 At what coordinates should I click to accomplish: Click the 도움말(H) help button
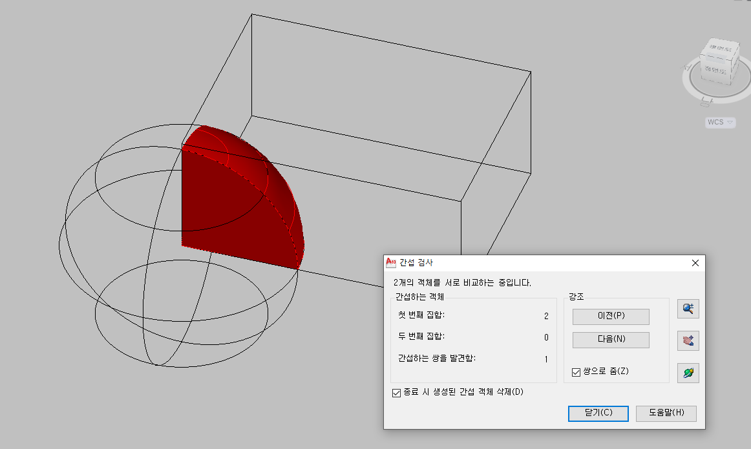click(666, 413)
